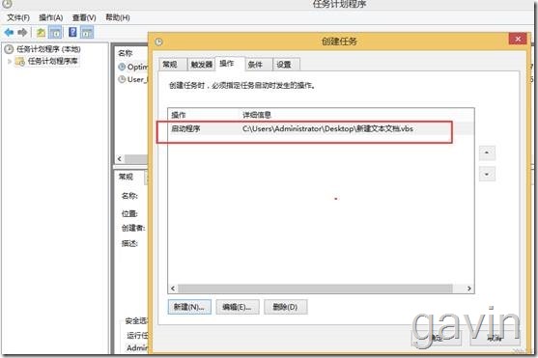Viewport: 538px width, 358px height.
Task: Select 任务计划程序库 in the tree
Action: (52, 62)
